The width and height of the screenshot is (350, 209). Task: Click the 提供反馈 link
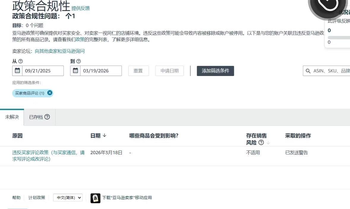pyautogui.click(x=80, y=8)
